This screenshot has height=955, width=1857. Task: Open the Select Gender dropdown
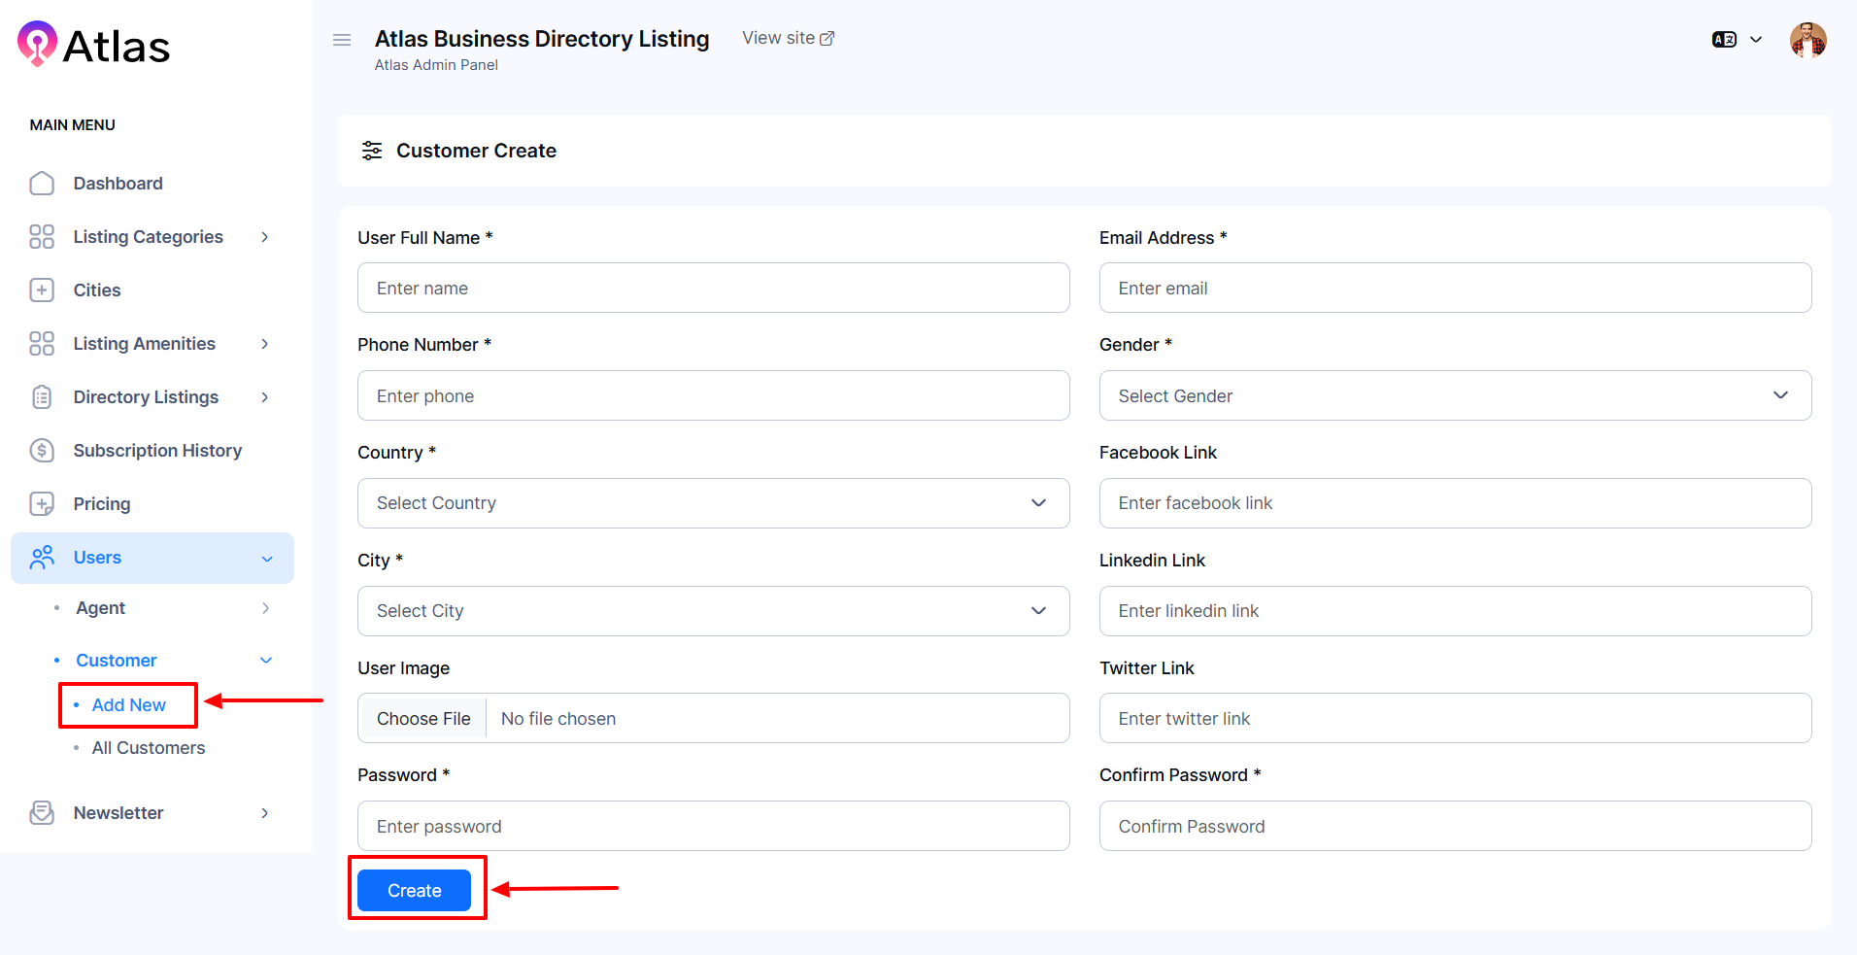[x=1454, y=395]
